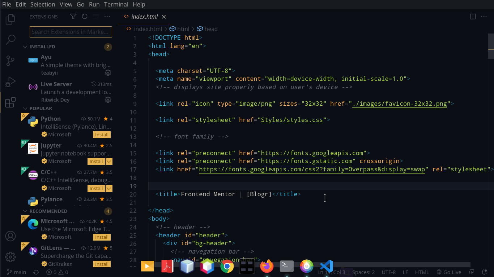Open the Ayu extension manage gear

click(x=108, y=73)
